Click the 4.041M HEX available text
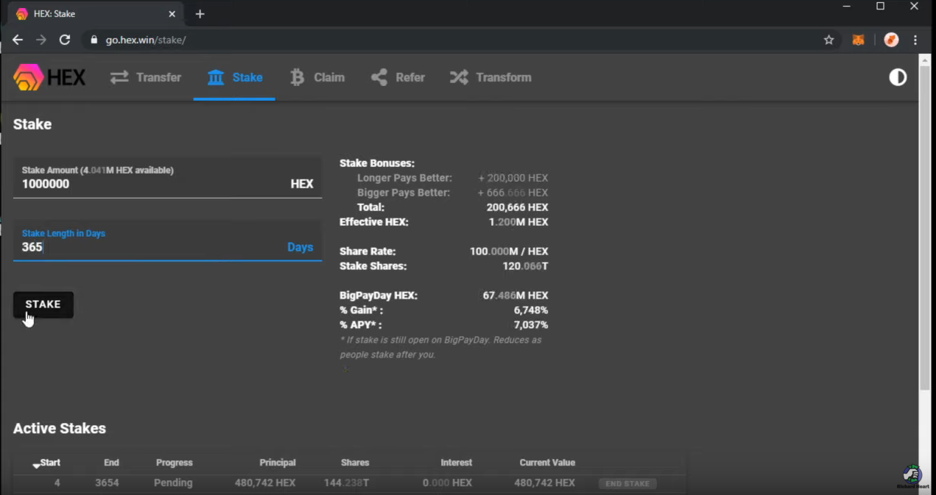This screenshot has width=936, height=495. [x=127, y=171]
